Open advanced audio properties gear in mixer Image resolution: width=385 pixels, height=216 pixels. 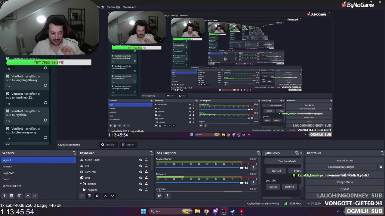(159, 196)
